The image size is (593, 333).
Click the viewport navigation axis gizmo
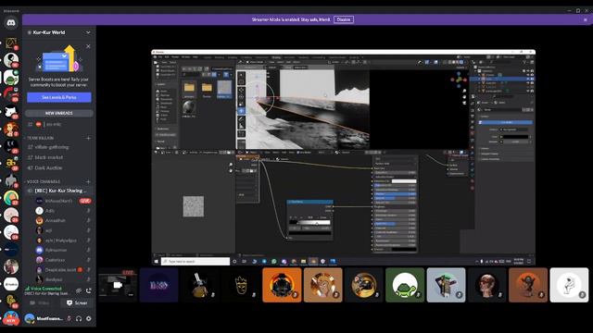tap(459, 80)
